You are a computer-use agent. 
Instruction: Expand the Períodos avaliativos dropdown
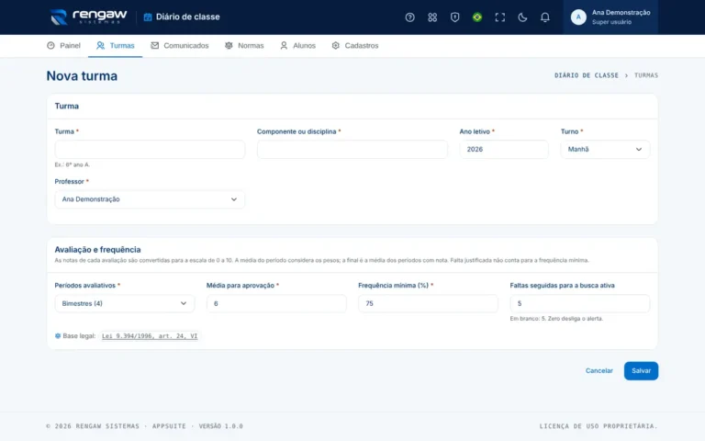click(x=125, y=303)
